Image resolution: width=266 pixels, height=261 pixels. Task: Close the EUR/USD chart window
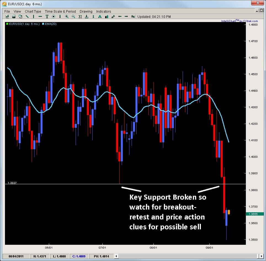(x=257, y=3)
